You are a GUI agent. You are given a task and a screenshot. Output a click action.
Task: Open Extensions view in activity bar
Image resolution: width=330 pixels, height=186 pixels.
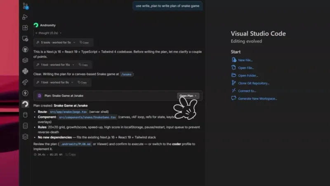pos(25,28)
